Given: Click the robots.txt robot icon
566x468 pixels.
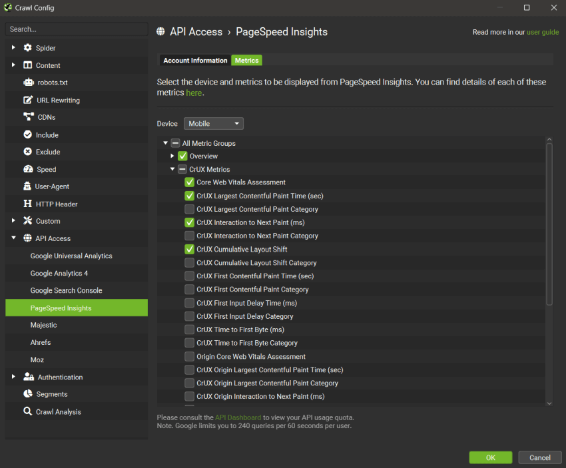Looking at the screenshot, I should pyautogui.click(x=28, y=83).
